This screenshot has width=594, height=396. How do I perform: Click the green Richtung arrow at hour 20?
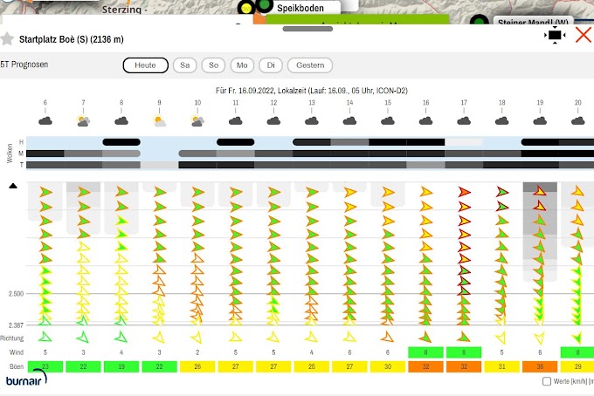pyautogui.click(x=577, y=338)
